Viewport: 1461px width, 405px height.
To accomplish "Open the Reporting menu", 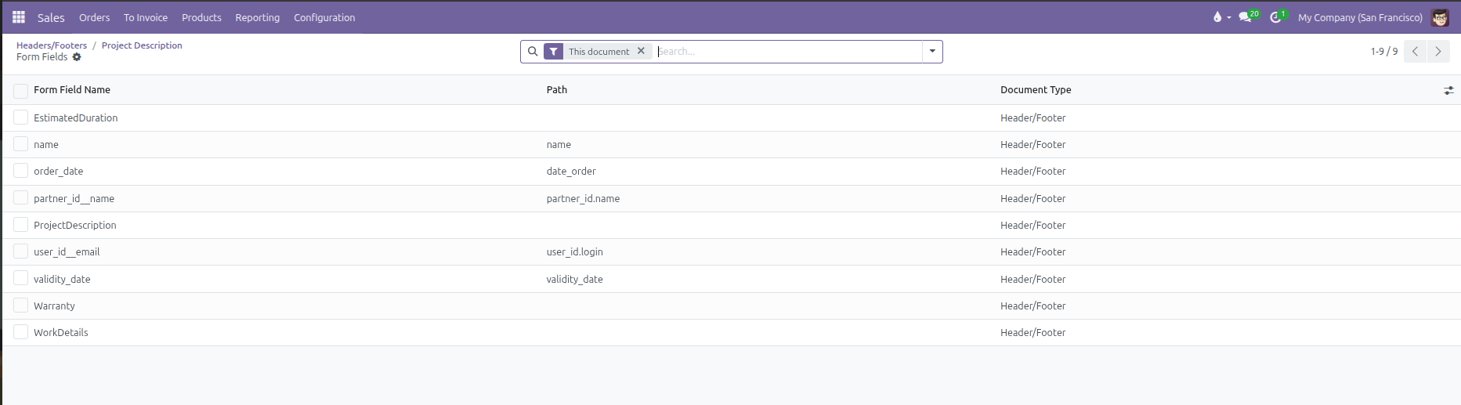I will [x=258, y=17].
